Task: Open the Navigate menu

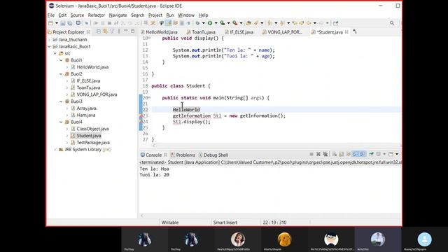Action: coord(118,15)
